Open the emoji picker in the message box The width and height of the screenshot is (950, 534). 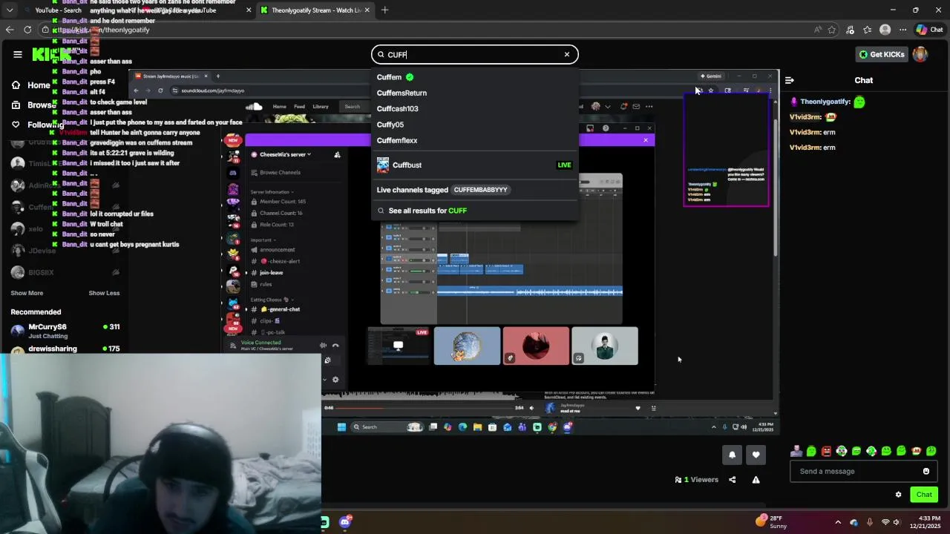point(926,471)
